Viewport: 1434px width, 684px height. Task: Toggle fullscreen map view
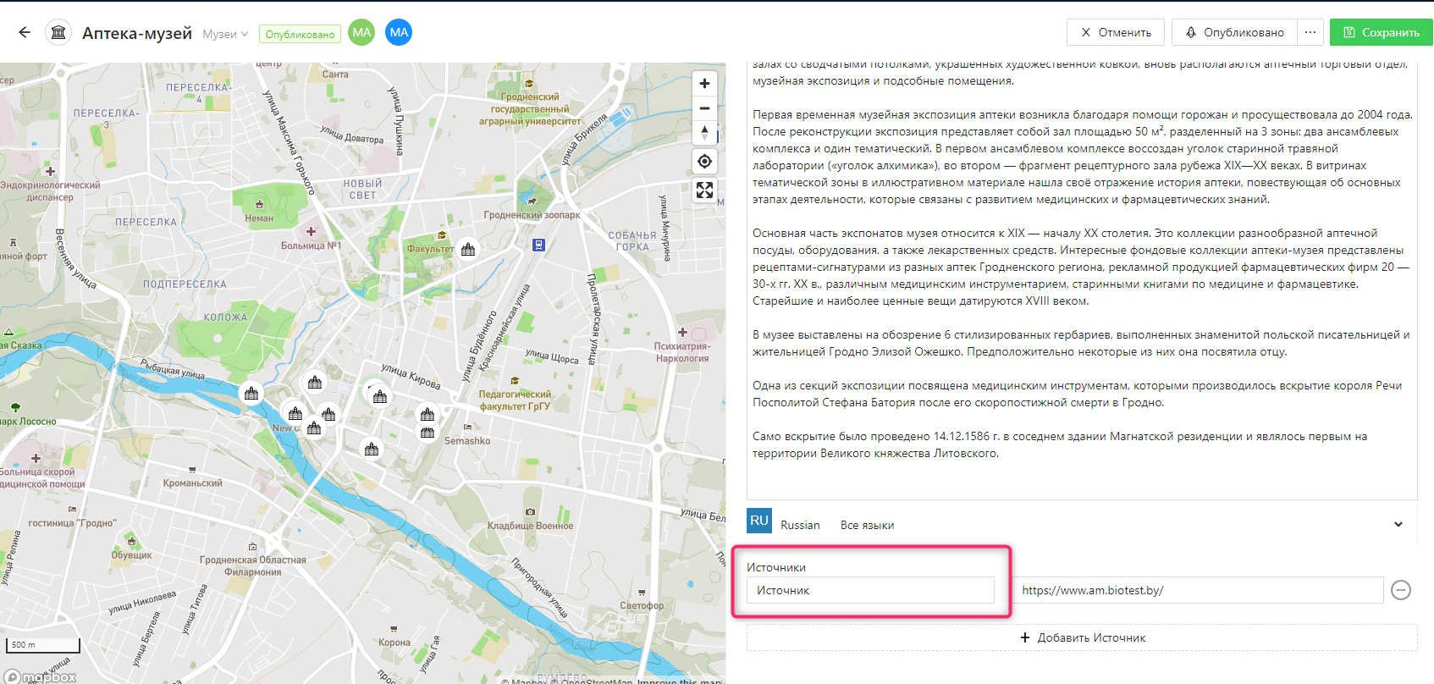tap(704, 190)
